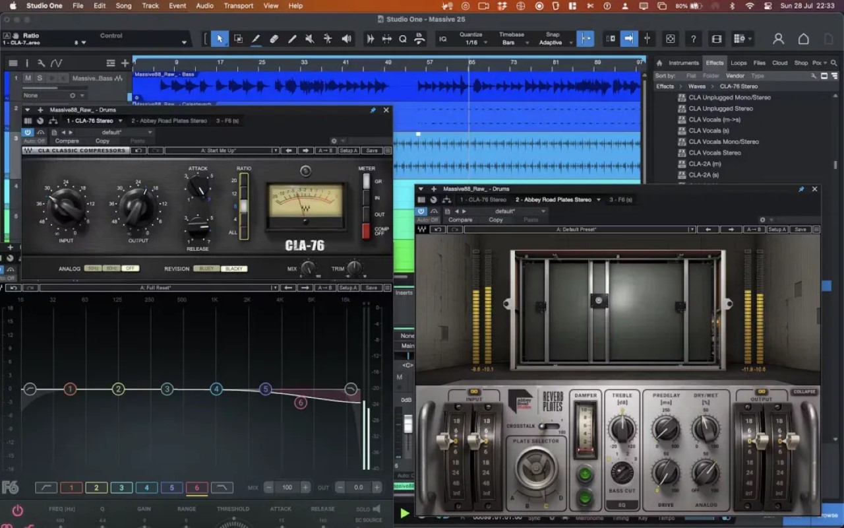844x528 pixels.
Task: Open the Song menu
Action: [123, 6]
